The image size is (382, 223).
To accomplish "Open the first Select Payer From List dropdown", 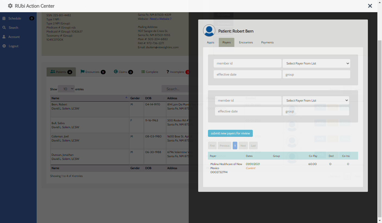I will tap(316, 63).
